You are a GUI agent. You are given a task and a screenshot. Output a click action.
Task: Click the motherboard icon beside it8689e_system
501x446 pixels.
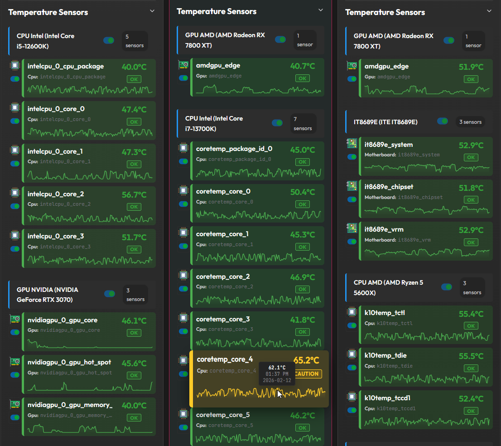[352, 143]
